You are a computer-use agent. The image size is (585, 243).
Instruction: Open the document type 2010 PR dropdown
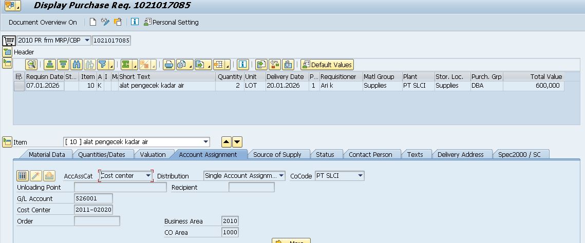[x=87, y=40]
